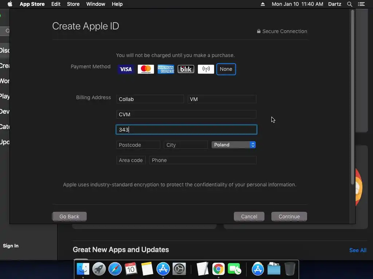Image resolution: width=373 pixels, height=279 pixels.
Task: Click the Cancel button
Action: pos(249,217)
